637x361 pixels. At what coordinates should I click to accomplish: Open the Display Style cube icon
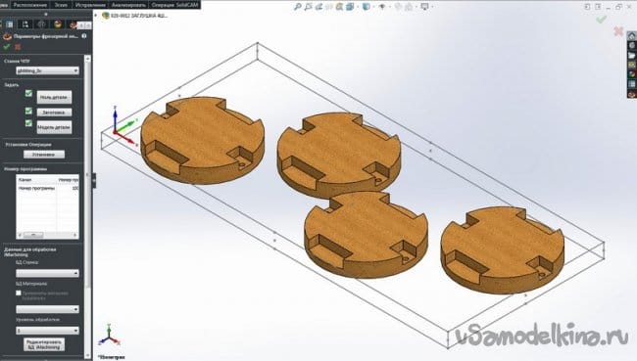pyautogui.click(x=367, y=7)
